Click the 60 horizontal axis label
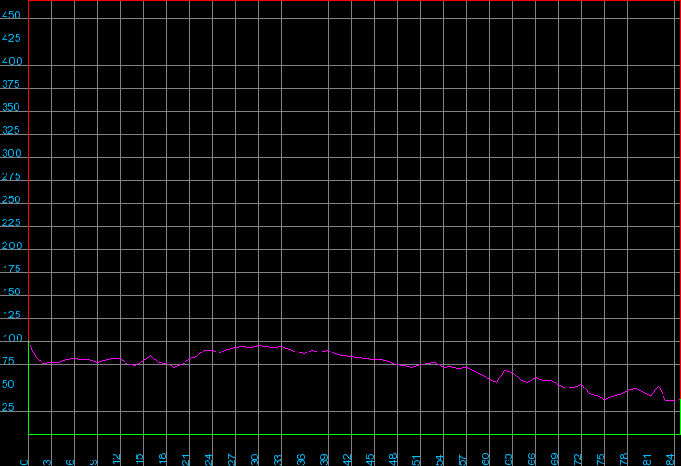This screenshot has width=681, height=466. (x=485, y=460)
